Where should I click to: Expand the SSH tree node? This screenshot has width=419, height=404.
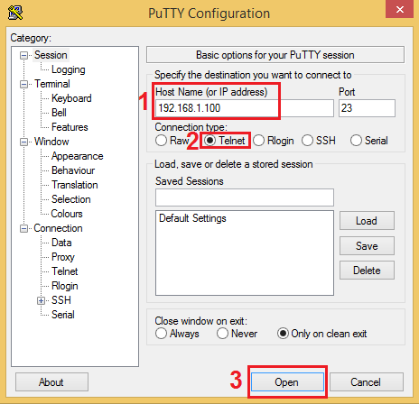(42, 300)
